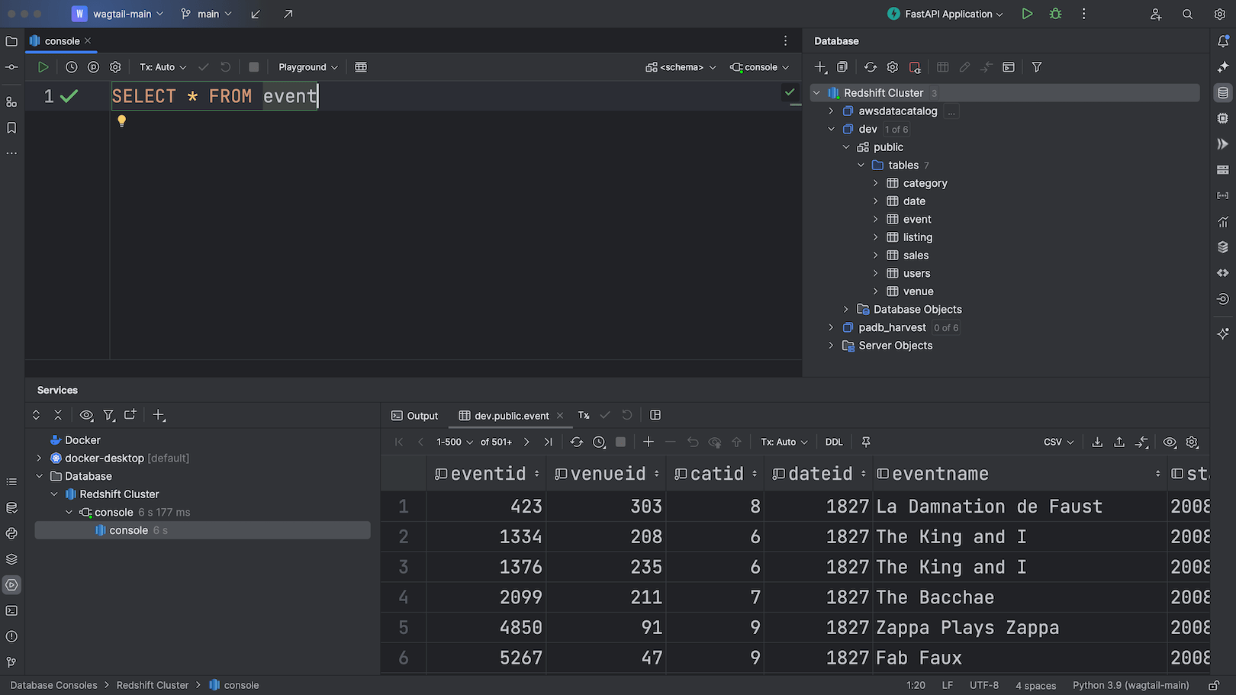Reload data in the result grid

point(577,442)
